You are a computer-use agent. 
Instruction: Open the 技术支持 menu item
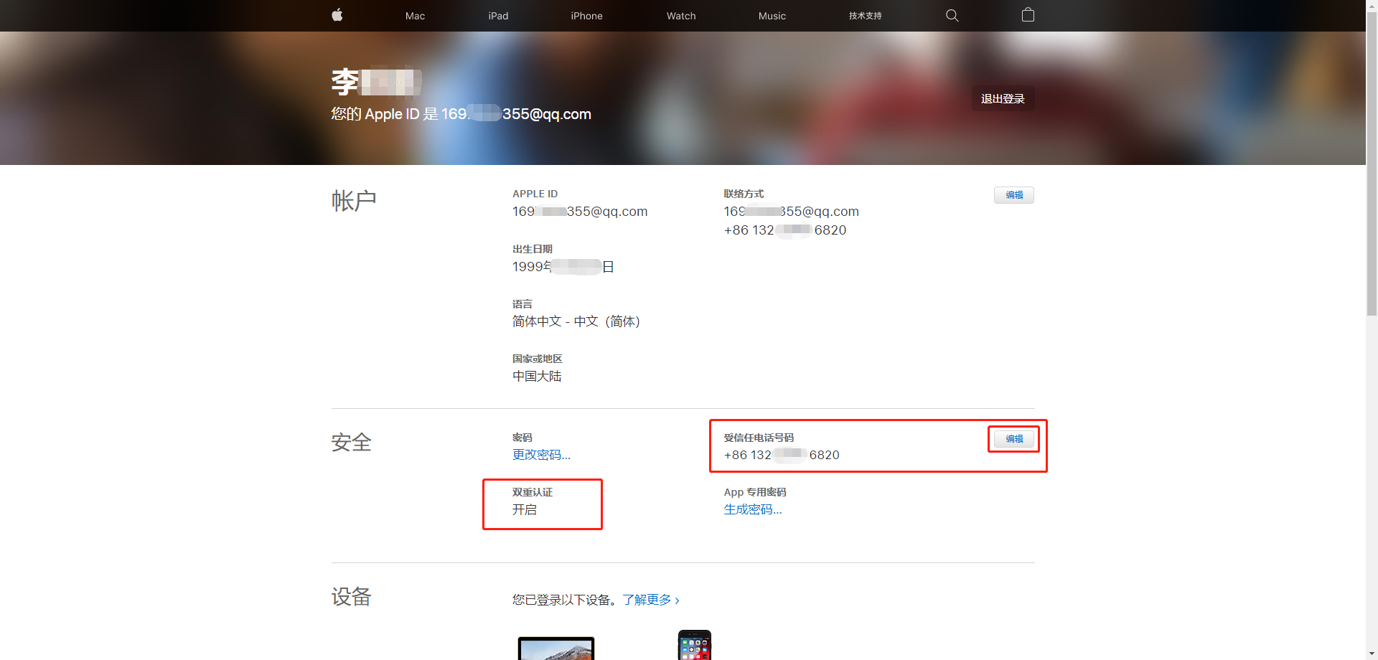click(865, 16)
